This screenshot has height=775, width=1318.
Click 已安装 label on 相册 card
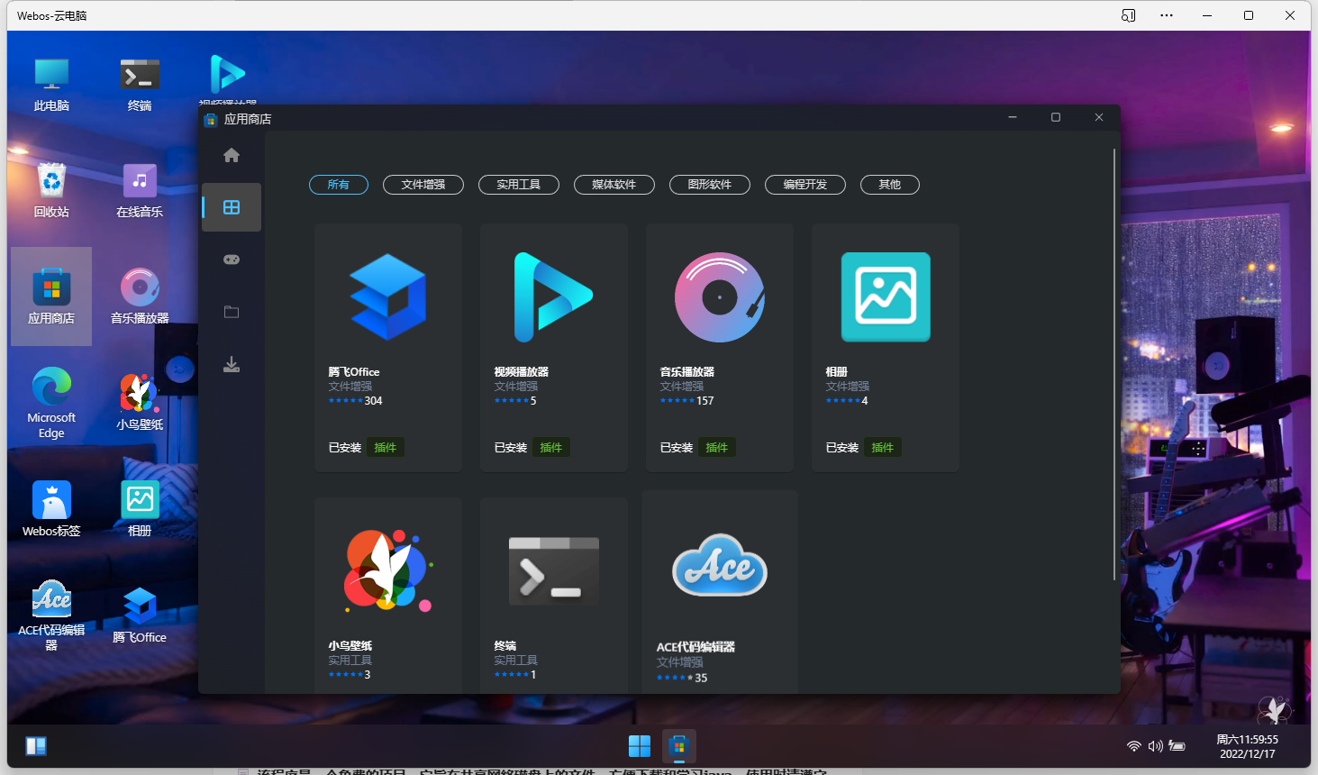pos(842,448)
